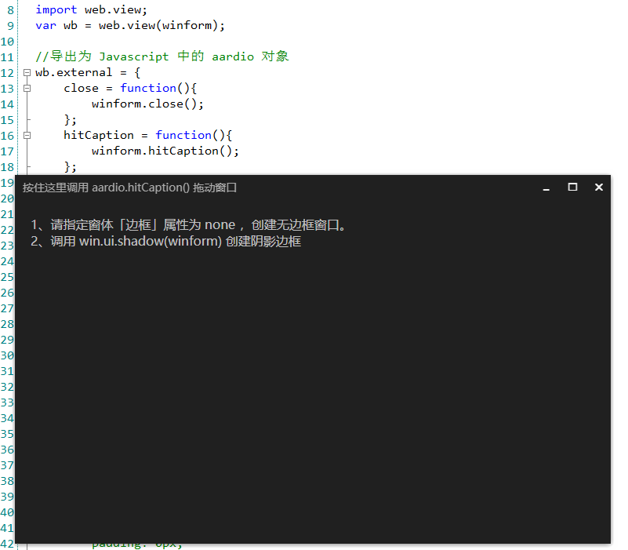This screenshot has width=628, height=550.
Task: Click the winform.close() statement
Action: (x=149, y=104)
